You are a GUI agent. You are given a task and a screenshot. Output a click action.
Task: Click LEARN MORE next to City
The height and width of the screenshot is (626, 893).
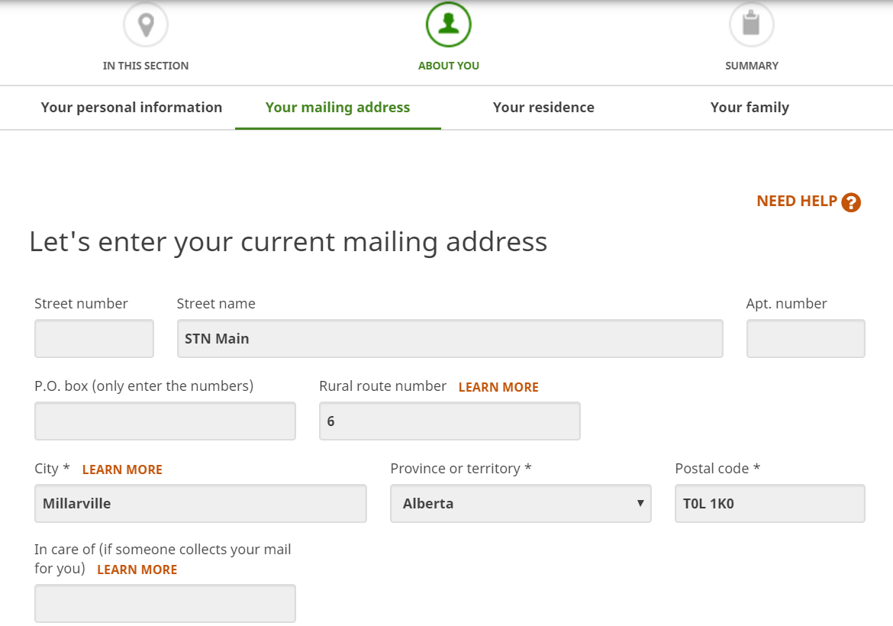122,469
